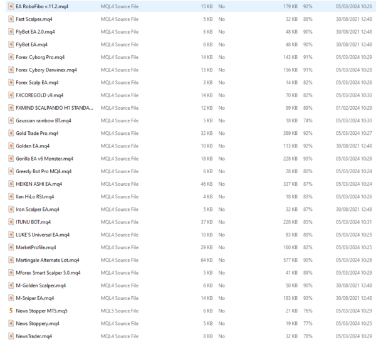Click the Gorilla EA v6 Monster file icon
The height and width of the screenshot is (342, 376).
coord(11,159)
